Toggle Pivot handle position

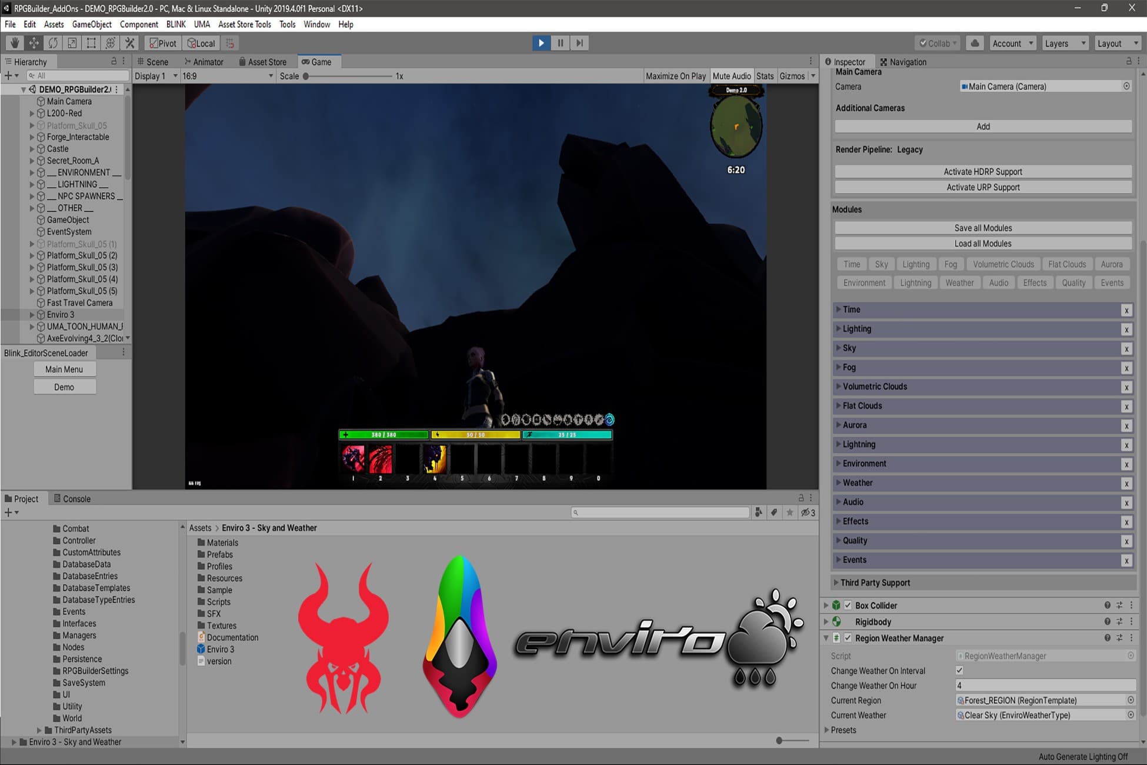[163, 43]
